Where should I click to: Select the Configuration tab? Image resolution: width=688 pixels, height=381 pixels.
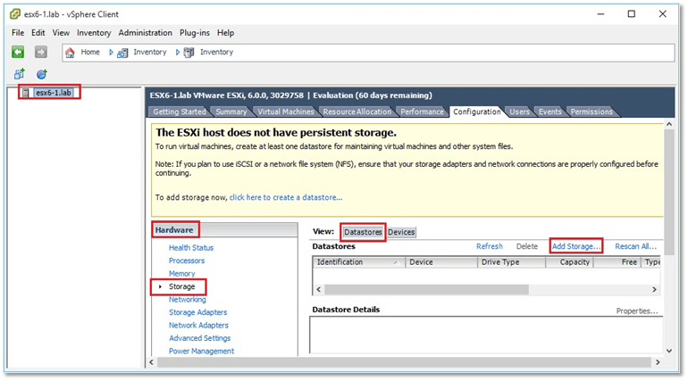coord(477,112)
